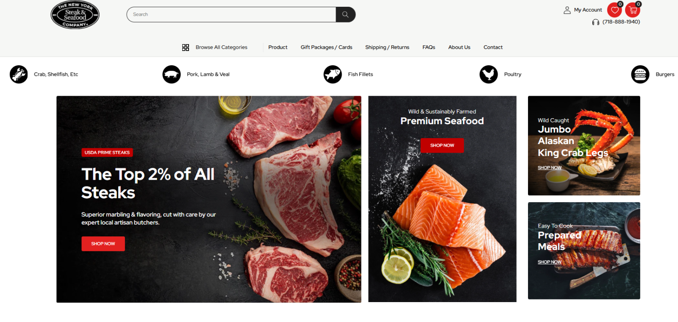678x322 pixels.
Task: Open the wishlist heart icon
Action: [x=614, y=10]
